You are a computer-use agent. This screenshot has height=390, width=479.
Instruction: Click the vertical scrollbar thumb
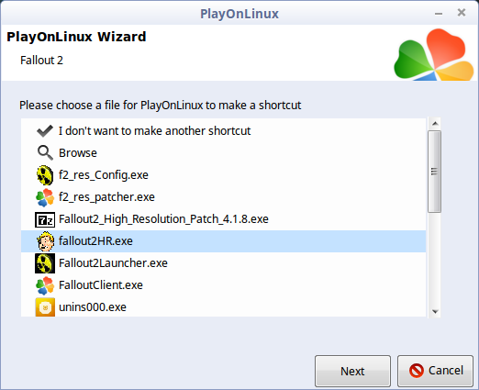click(x=435, y=172)
